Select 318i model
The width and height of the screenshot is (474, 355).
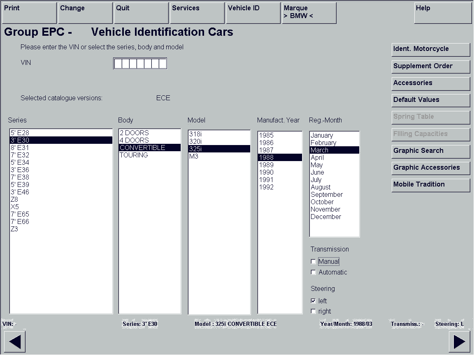pos(219,134)
